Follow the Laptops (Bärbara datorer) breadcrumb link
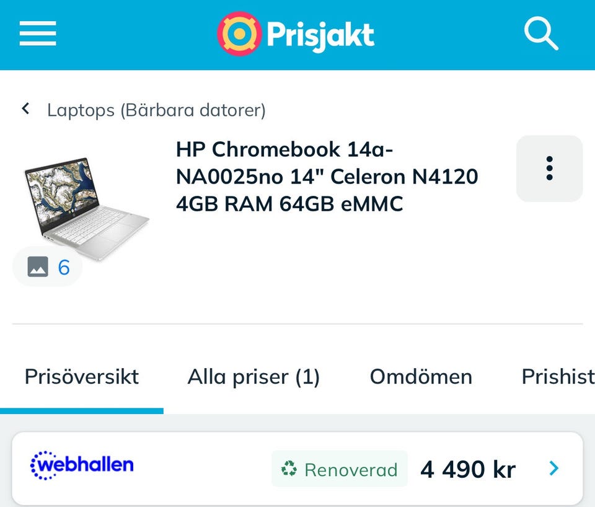The height and width of the screenshot is (507, 595). click(156, 110)
